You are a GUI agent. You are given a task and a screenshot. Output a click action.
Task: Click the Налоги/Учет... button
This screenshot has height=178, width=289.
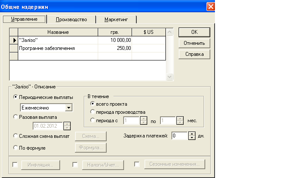tap(103, 165)
